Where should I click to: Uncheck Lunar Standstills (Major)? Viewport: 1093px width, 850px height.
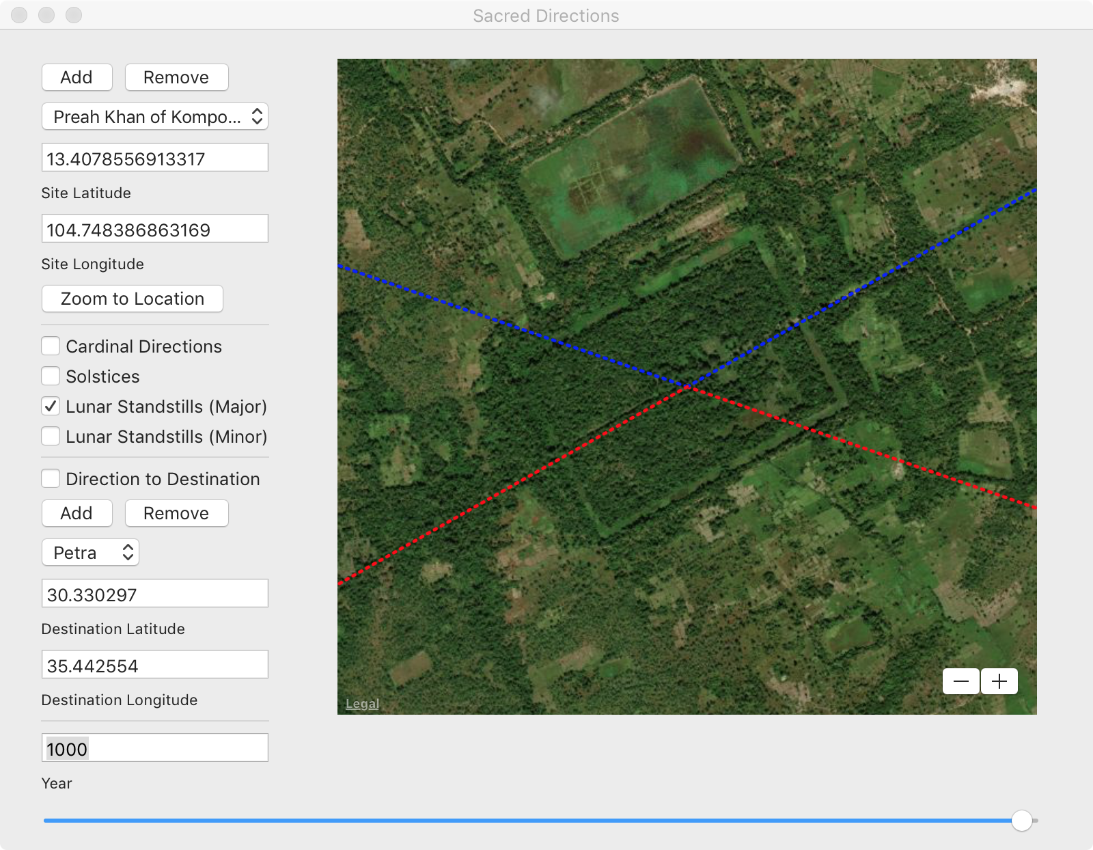tap(51, 407)
